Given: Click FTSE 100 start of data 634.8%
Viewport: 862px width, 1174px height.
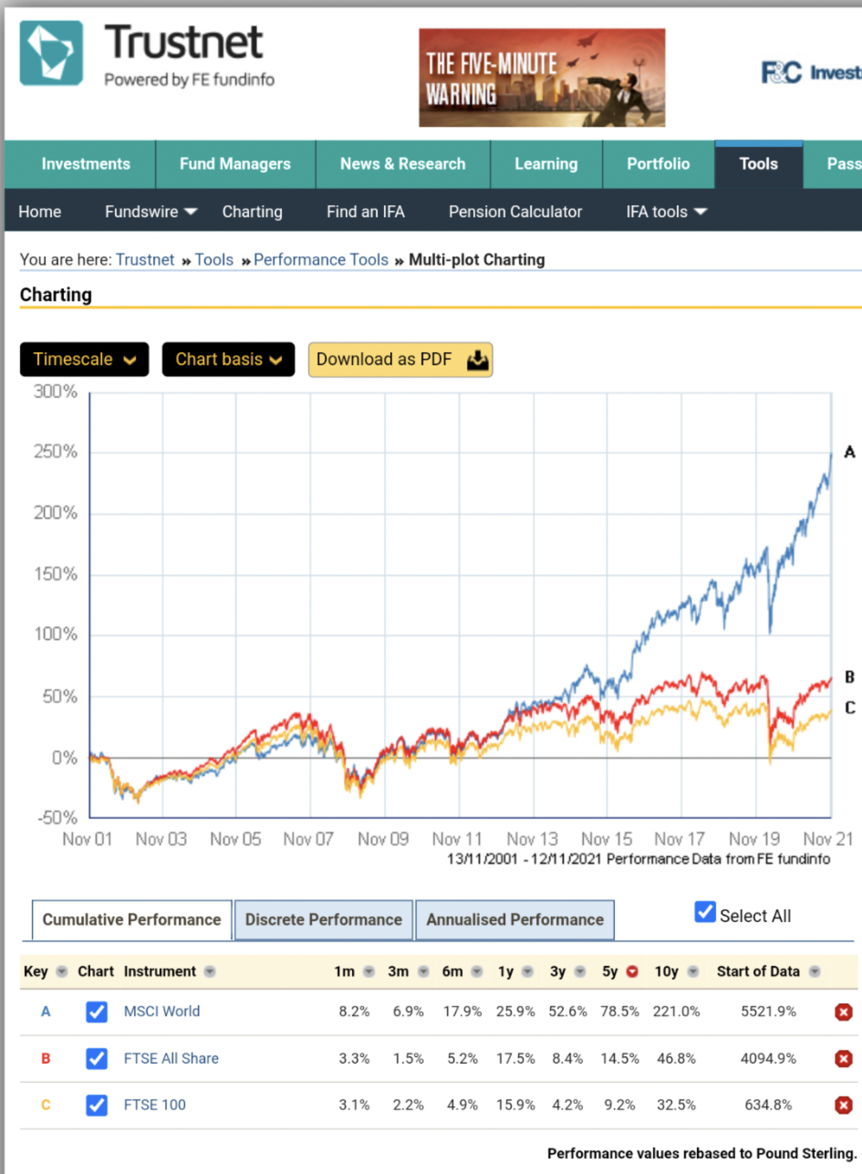Looking at the screenshot, I should coord(768,1105).
